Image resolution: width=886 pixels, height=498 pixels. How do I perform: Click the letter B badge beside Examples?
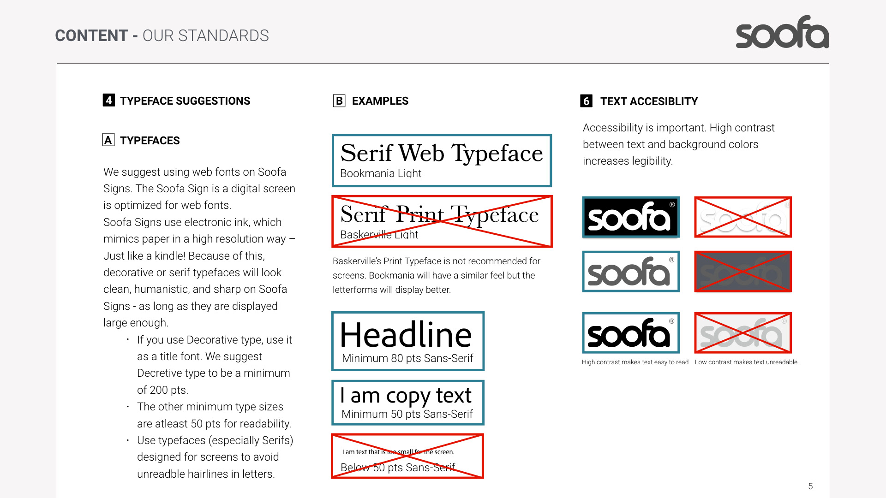pos(339,101)
